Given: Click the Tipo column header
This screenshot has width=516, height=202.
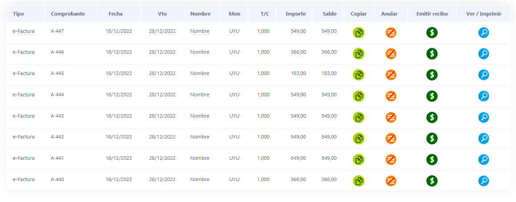Looking at the screenshot, I should click(18, 14).
